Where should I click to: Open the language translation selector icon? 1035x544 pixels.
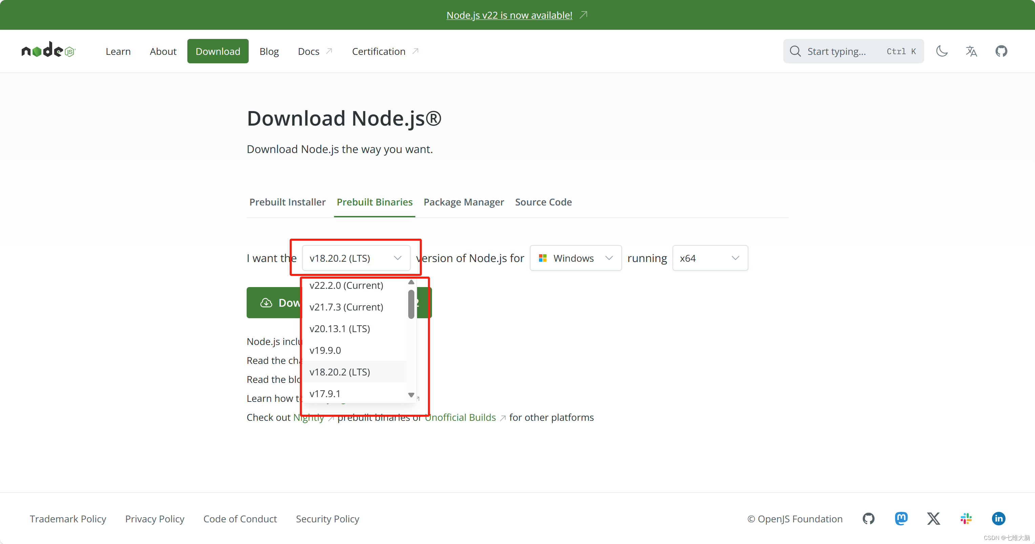(971, 51)
